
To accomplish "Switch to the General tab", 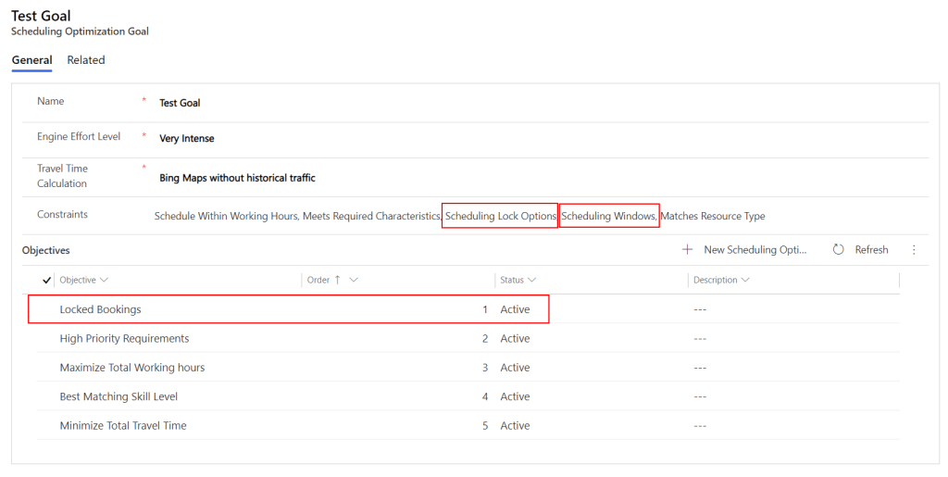I will [31, 60].
